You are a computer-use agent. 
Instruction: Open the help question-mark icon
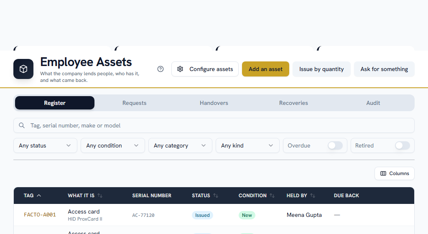[x=160, y=69]
